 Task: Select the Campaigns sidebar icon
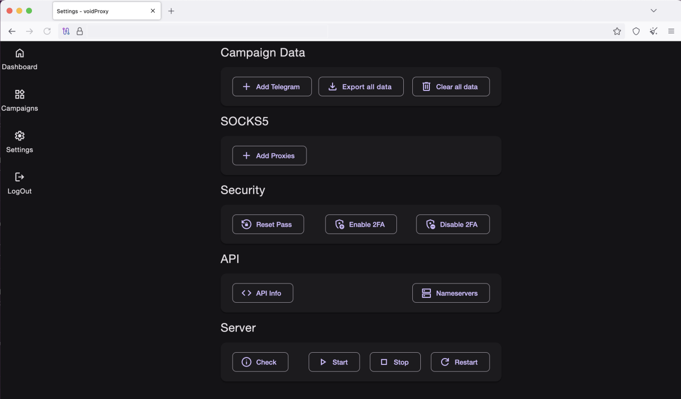click(x=20, y=94)
